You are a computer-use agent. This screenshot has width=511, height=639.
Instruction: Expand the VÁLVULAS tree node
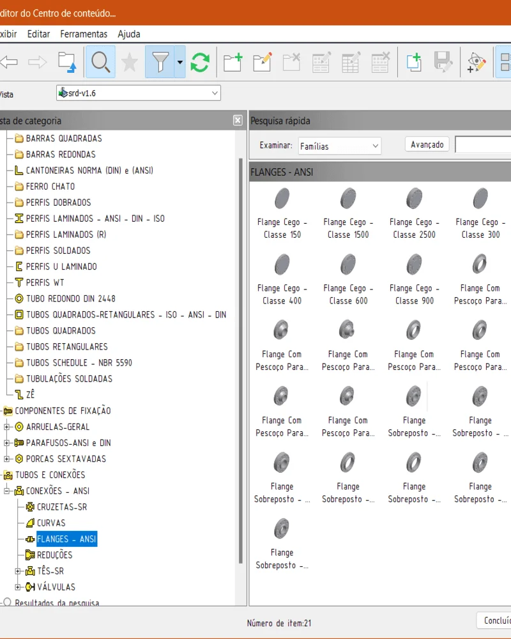pos(19,587)
